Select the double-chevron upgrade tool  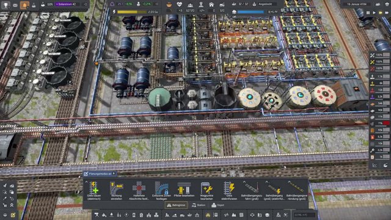point(12,205)
